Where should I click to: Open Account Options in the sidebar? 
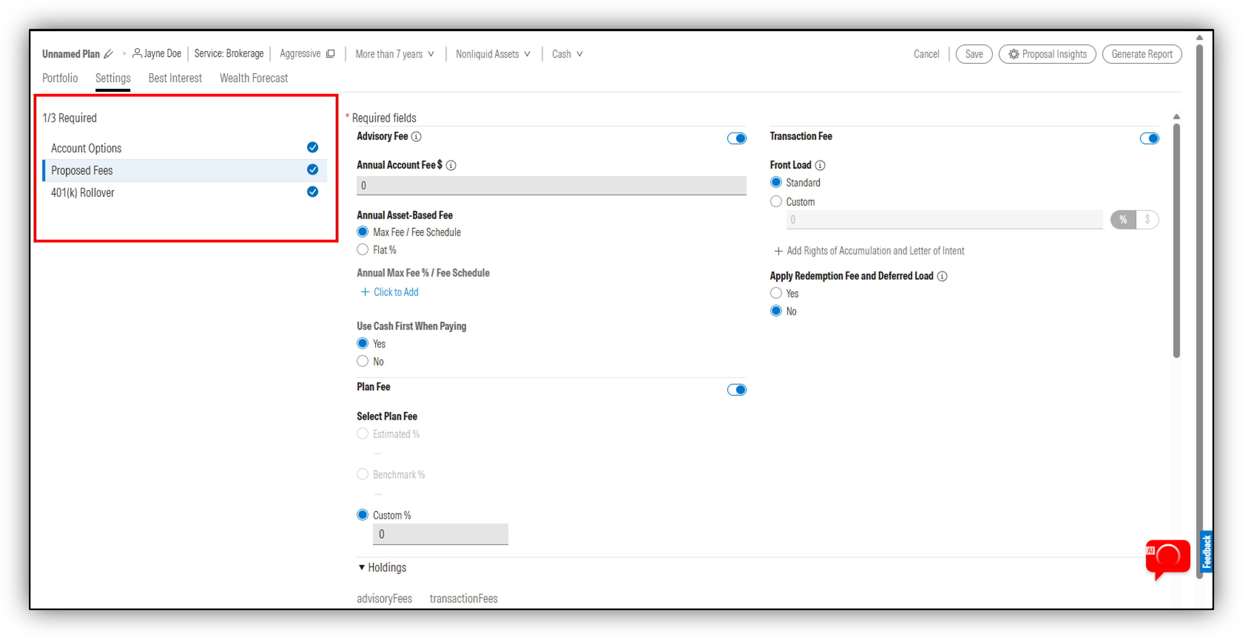185,148
